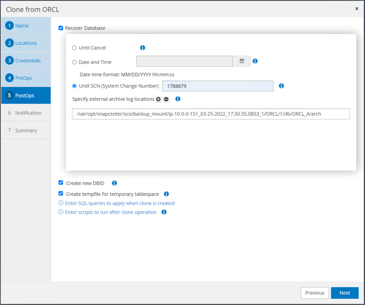
Task: Click info icon beside Date and Time field
Action: click(x=255, y=61)
